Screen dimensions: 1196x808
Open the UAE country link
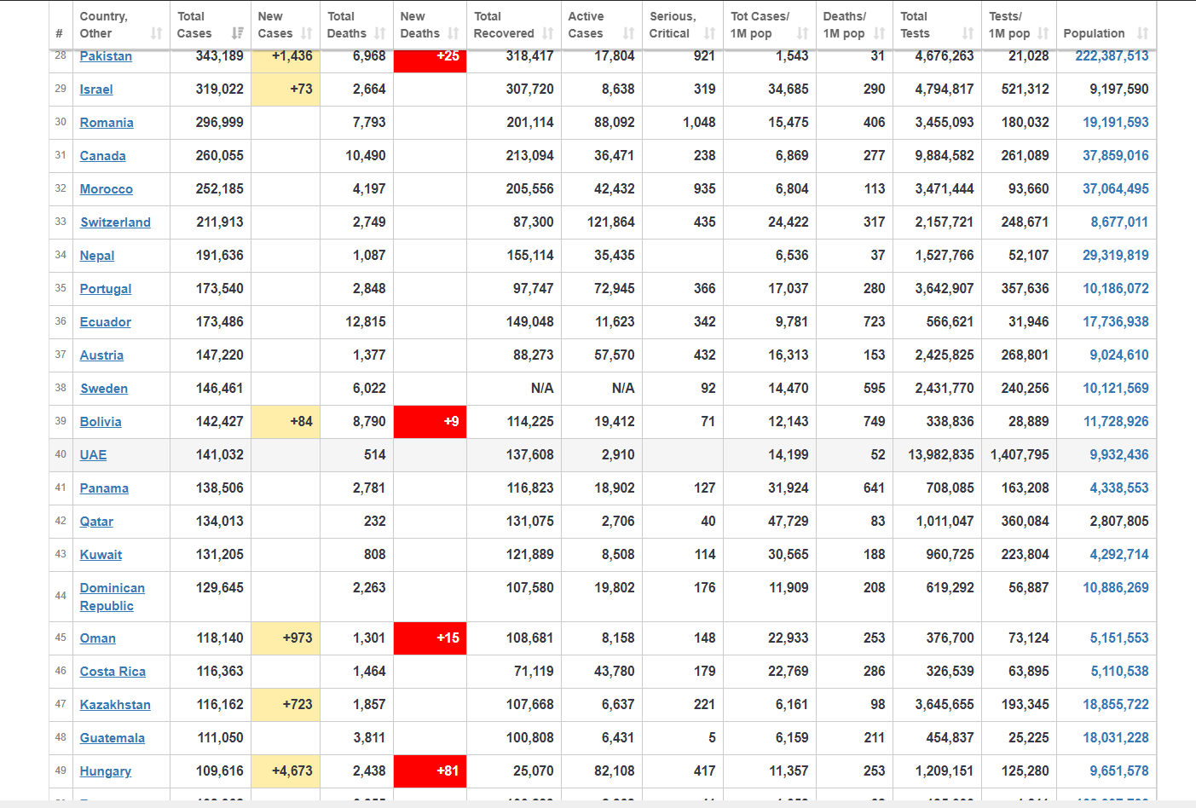point(94,455)
